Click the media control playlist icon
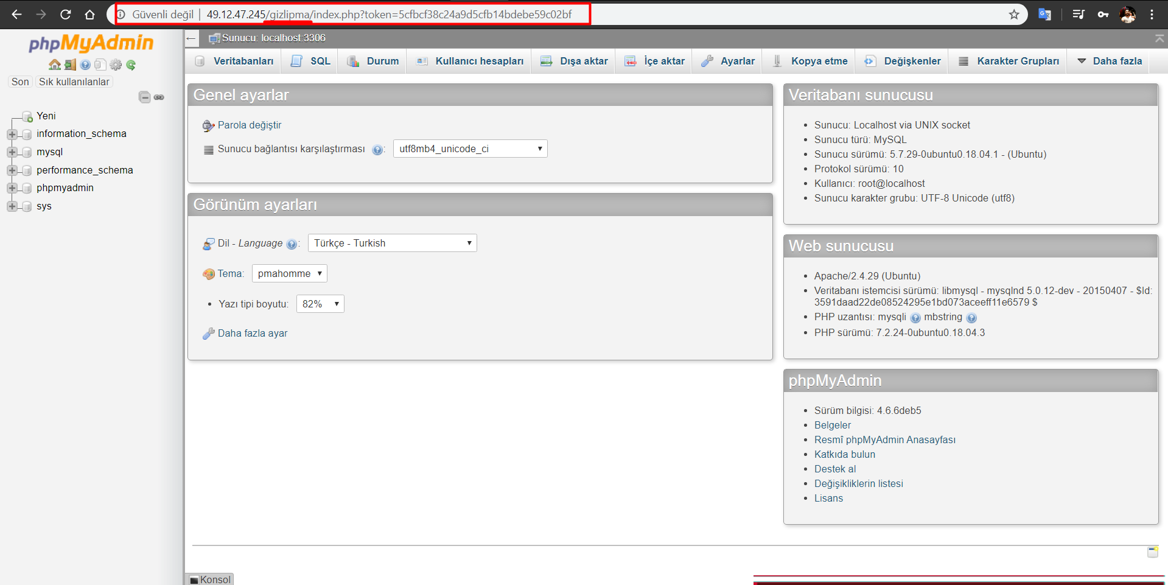 pos(1079,14)
